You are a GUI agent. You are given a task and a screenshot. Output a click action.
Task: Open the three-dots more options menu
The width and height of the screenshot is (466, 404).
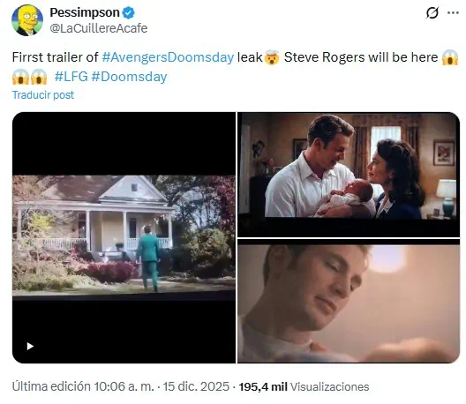(x=454, y=12)
